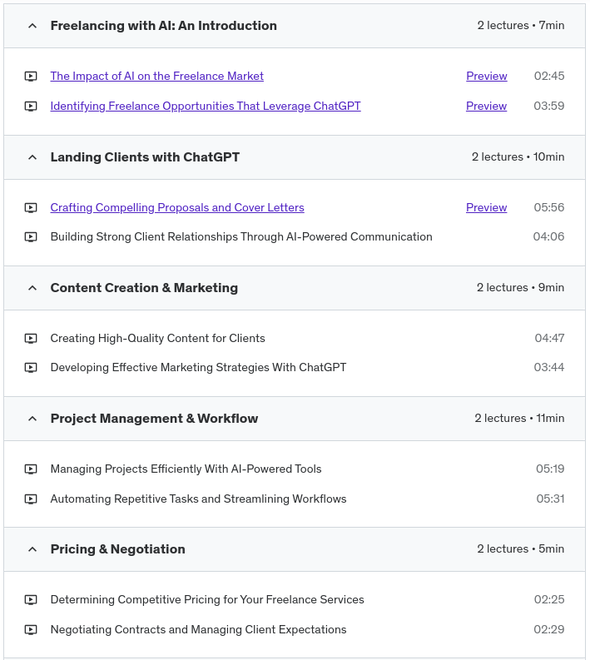
Task: Click video icon beside Determining Competitive Pricing lecture
Action: pyautogui.click(x=31, y=600)
